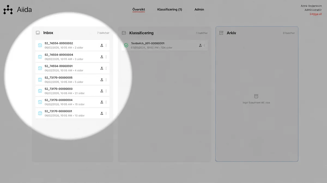The image size is (327, 183).
Task: Click the Klassificering checklist icon in column header
Action: pos(124,33)
